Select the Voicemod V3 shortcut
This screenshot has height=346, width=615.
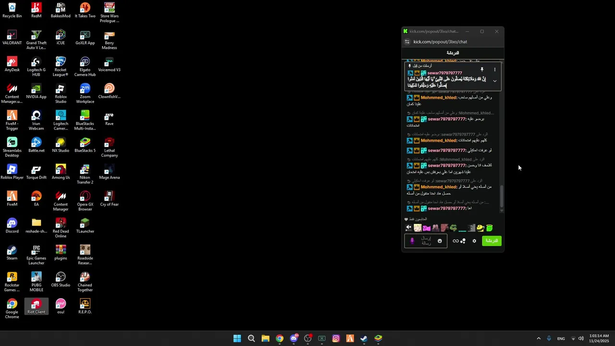(109, 64)
